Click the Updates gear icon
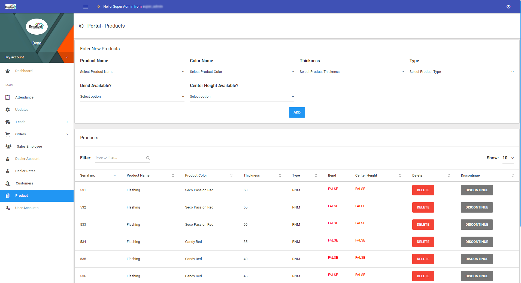This screenshot has width=521, height=283. click(x=8, y=109)
